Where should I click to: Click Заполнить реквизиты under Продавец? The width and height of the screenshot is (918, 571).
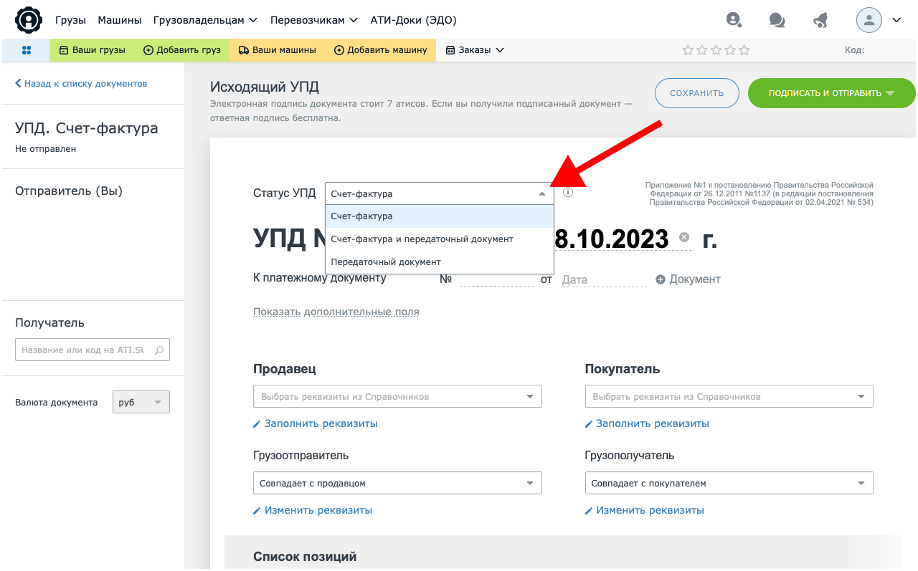click(x=316, y=423)
